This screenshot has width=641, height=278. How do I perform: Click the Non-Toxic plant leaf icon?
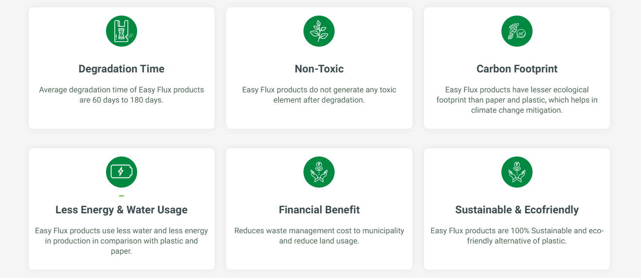click(x=319, y=31)
